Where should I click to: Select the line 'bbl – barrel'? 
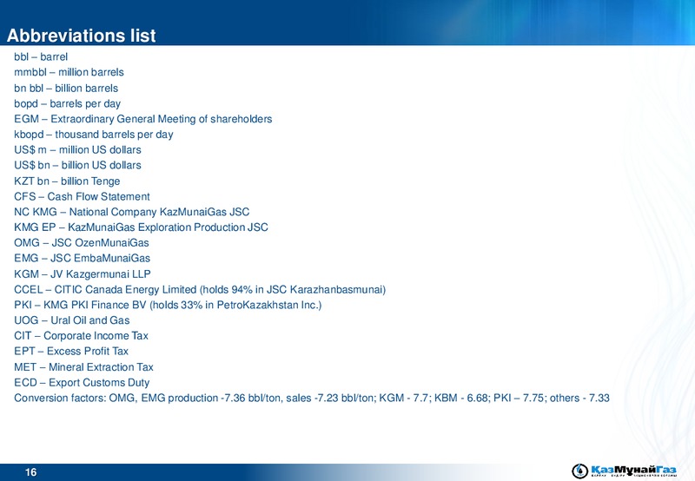[41, 56]
